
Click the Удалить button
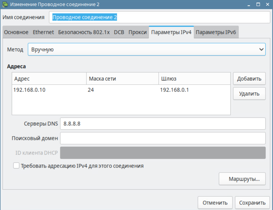click(249, 94)
